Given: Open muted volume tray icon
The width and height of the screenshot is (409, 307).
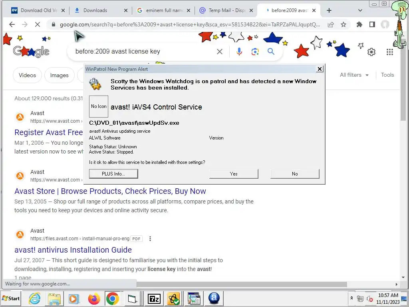Looking at the screenshot, I should click(369, 298).
